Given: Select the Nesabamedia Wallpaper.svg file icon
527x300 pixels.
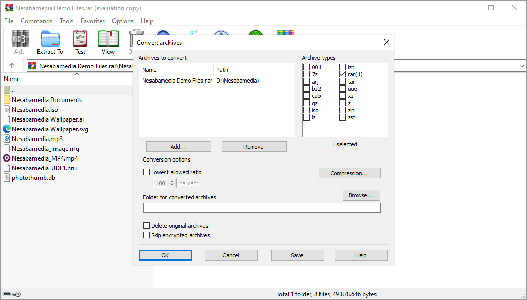Looking at the screenshot, I should pyautogui.click(x=7, y=129).
